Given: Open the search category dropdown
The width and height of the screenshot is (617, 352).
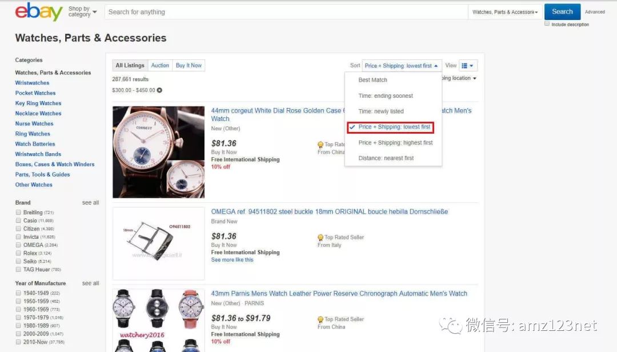Looking at the screenshot, I should 504,12.
